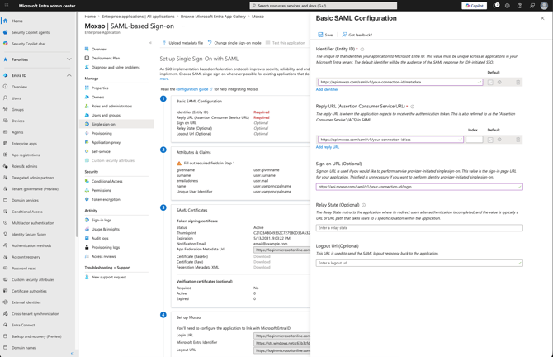Collapse the Entra ID section chevron

point(69,75)
